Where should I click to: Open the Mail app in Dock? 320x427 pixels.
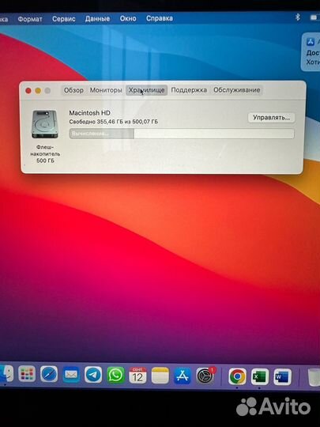click(x=71, y=375)
